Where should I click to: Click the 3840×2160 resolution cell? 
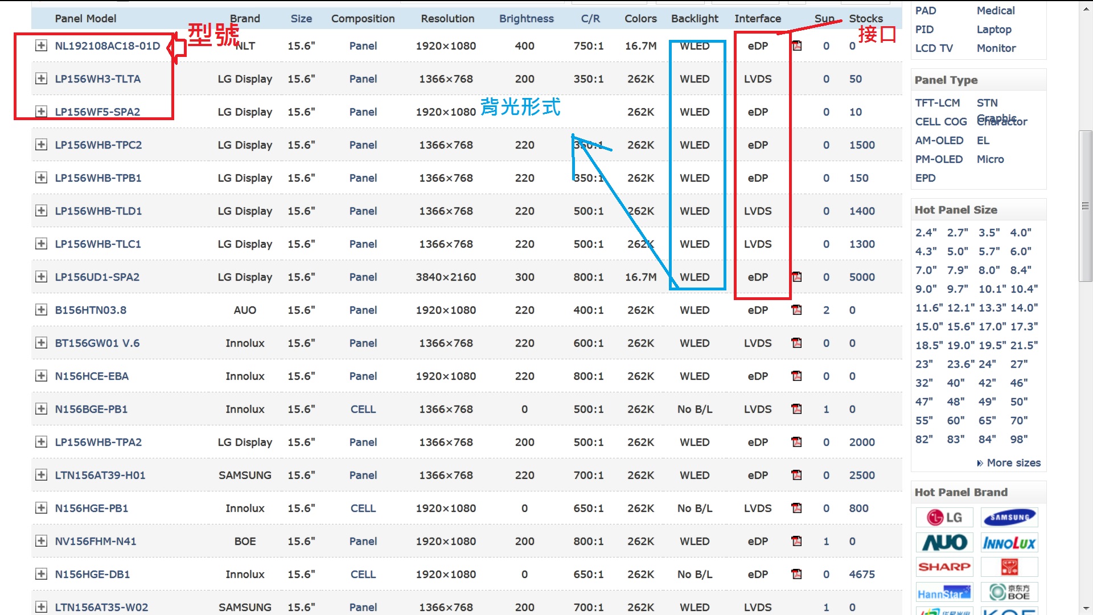[446, 277]
